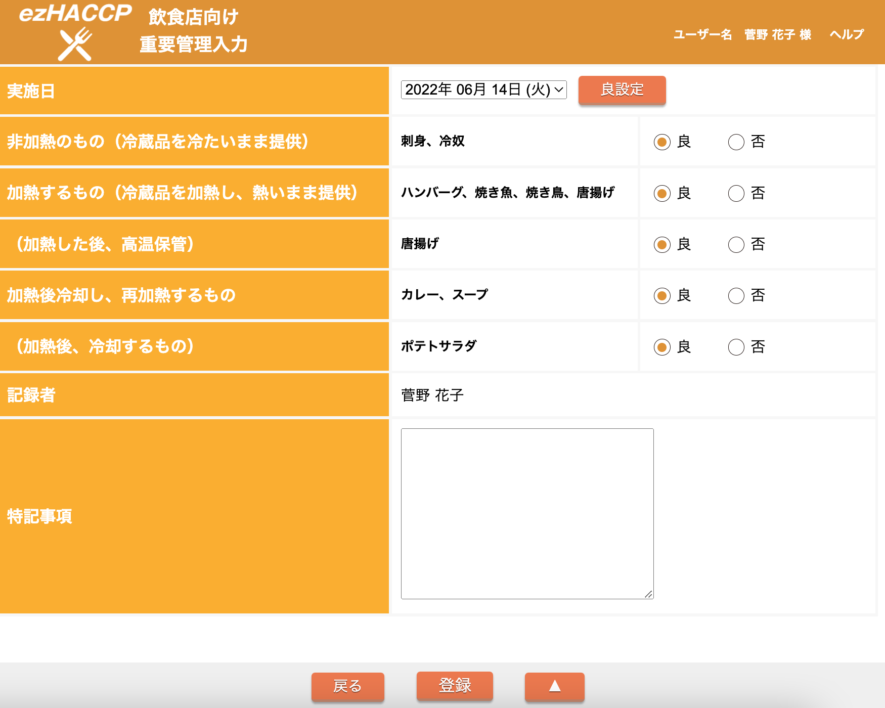Screen dimensions: 885x708
Task: Select 否 for ハンバーグ、焼き魚 row
Action: click(x=736, y=193)
